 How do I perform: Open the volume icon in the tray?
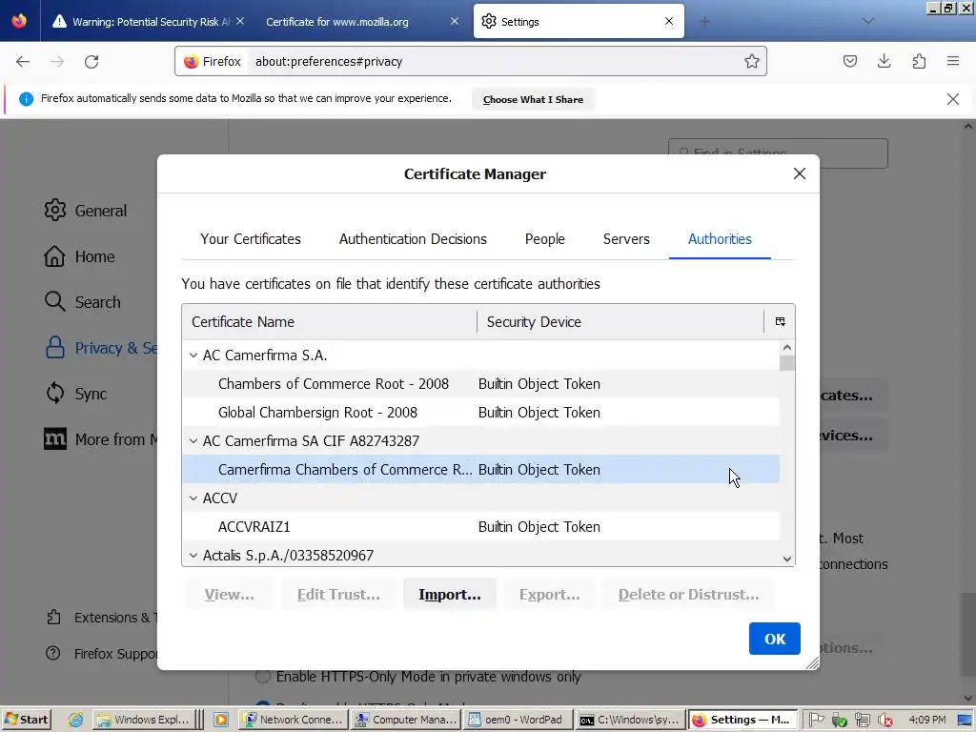[884, 721]
